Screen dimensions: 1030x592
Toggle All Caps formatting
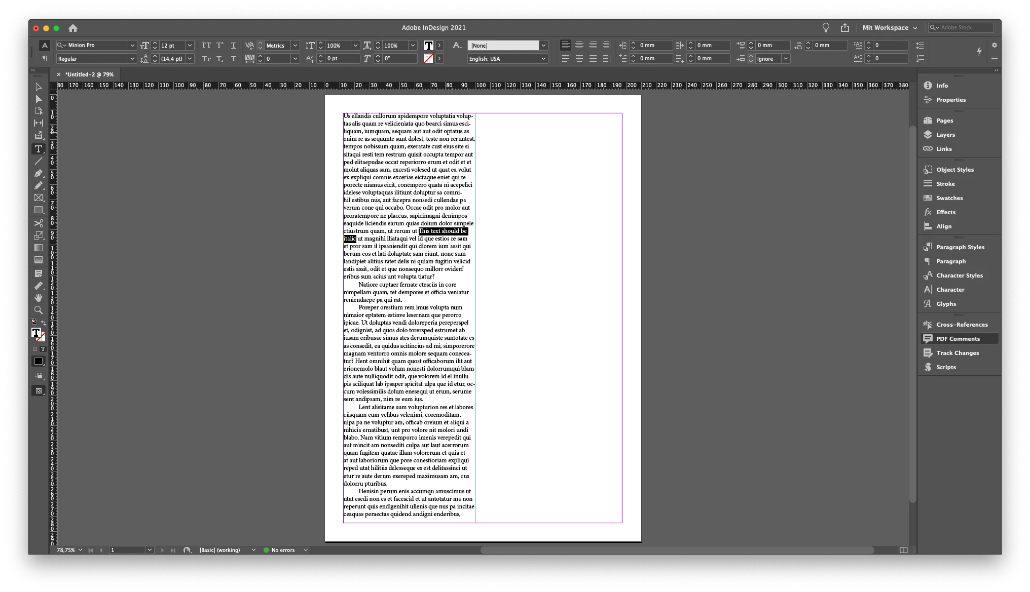pos(206,46)
